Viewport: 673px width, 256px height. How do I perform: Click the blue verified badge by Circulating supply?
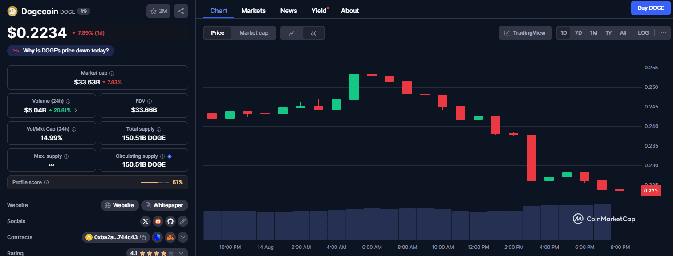pos(170,156)
